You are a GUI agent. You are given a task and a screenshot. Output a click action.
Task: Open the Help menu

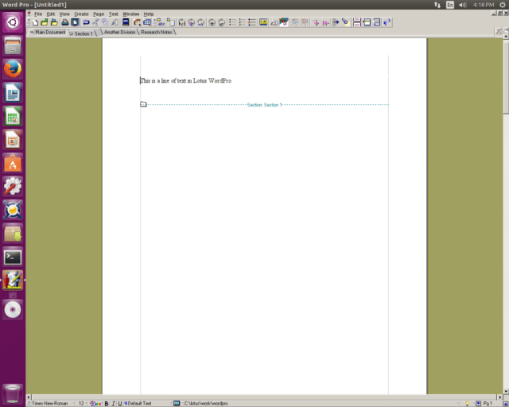tap(149, 14)
